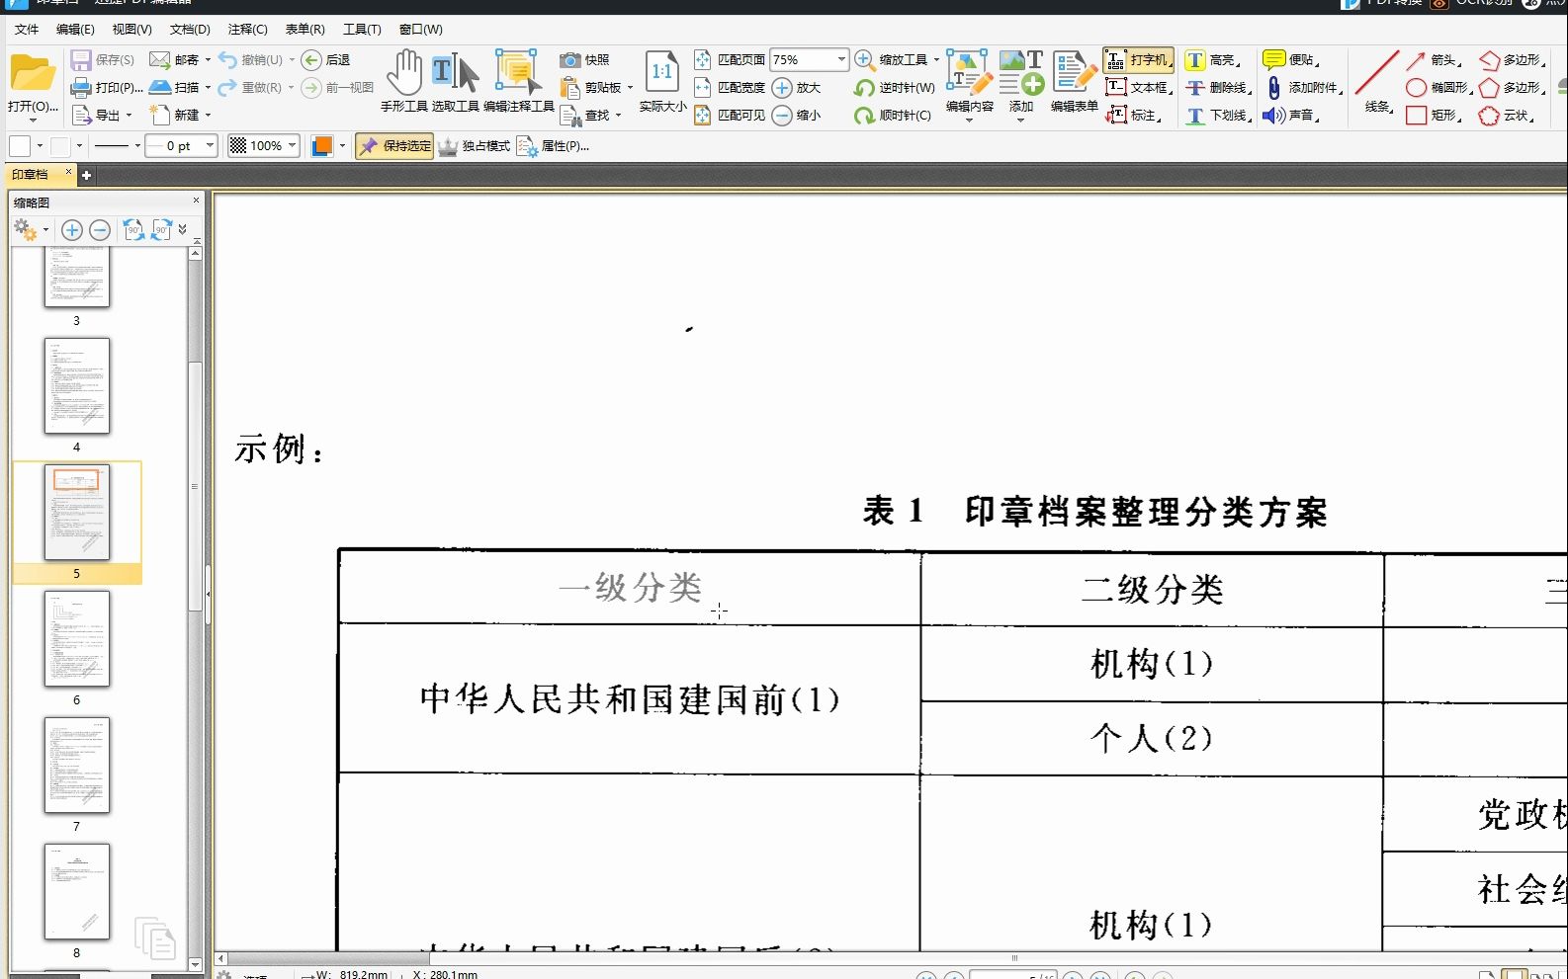Select the 云状 cloud shape tool

[x=1507, y=116]
